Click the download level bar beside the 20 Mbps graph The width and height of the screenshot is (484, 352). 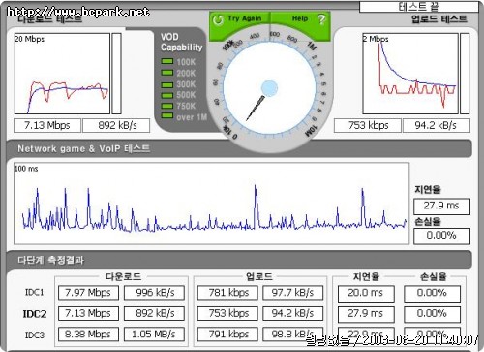click(x=116, y=74)
